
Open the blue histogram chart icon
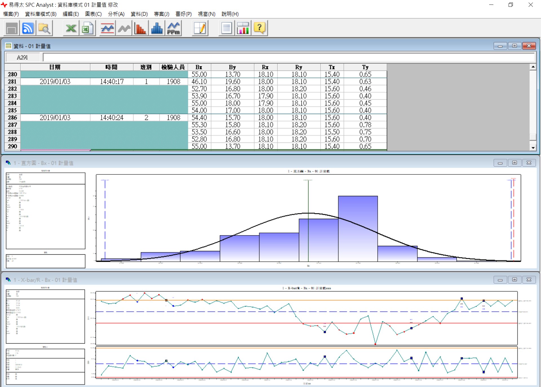(157, 28)
